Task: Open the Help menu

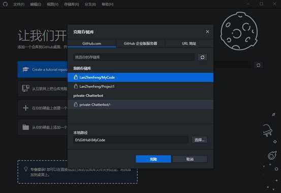Action: pyautogui.click(x=108, y=4)
